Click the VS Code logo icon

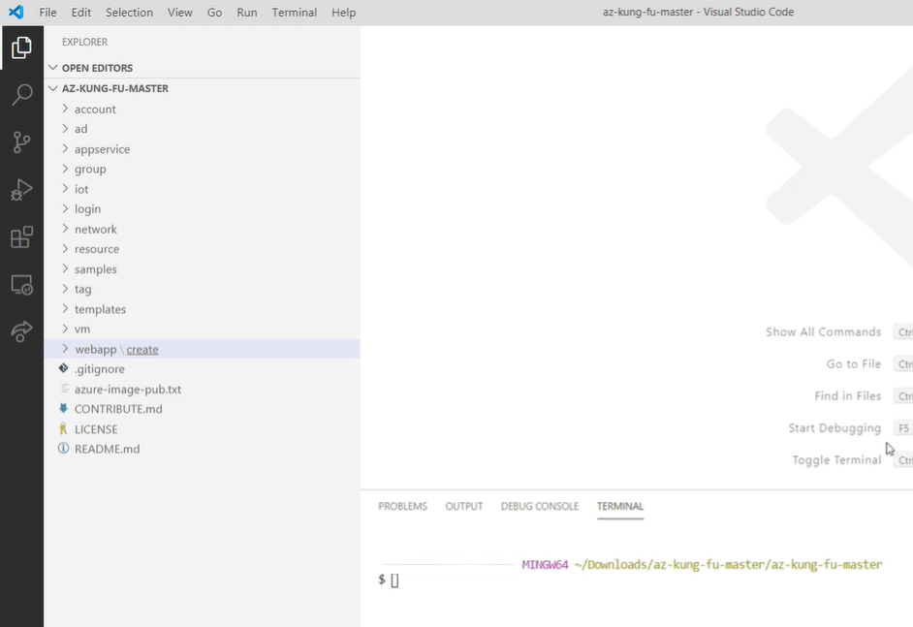16,13
